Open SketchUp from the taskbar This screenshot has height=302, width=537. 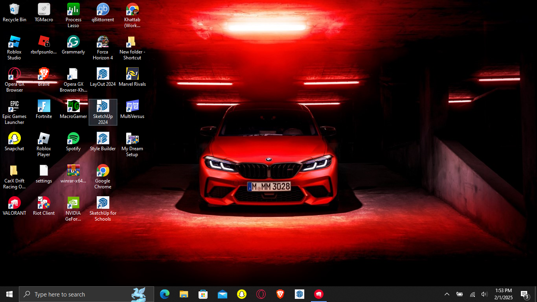(300, 294)
